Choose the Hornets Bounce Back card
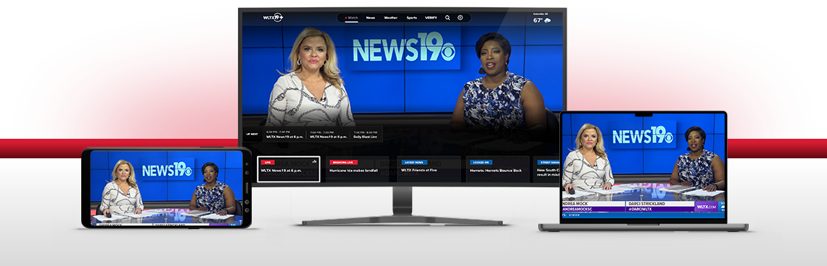 pos(498,168)
